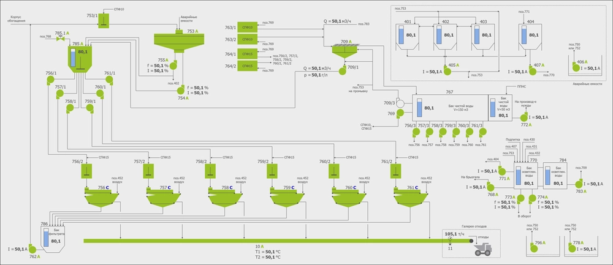Toggle mode letter A of conveyor 10
Screen dimensions: 613x265
pyautogui.click(x=262, y=246)
